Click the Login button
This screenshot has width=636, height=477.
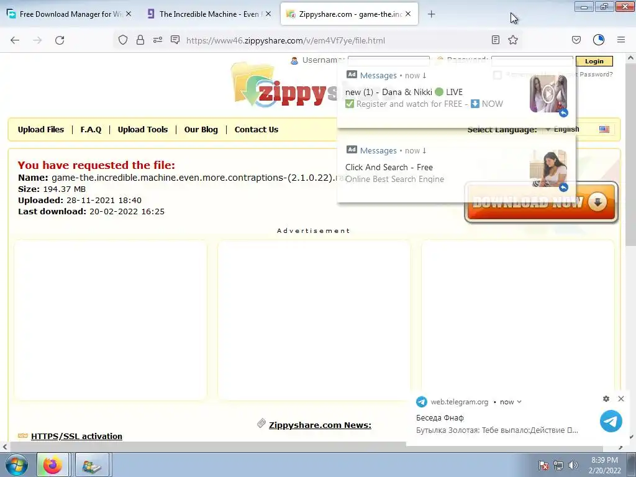tap(594, 61)
